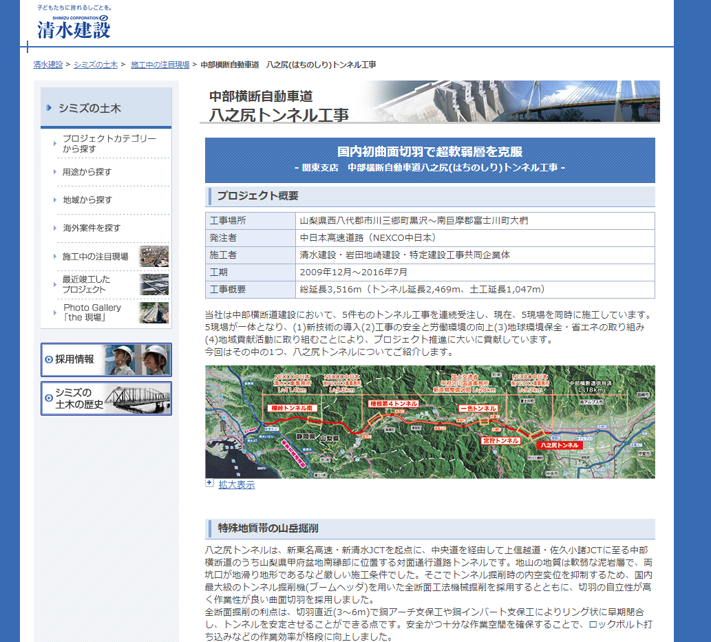Click circle icon on 土木の歴史 banner
Image resolution: width=711 pixels, height=642 pixels.
click(x=49, y=398)
